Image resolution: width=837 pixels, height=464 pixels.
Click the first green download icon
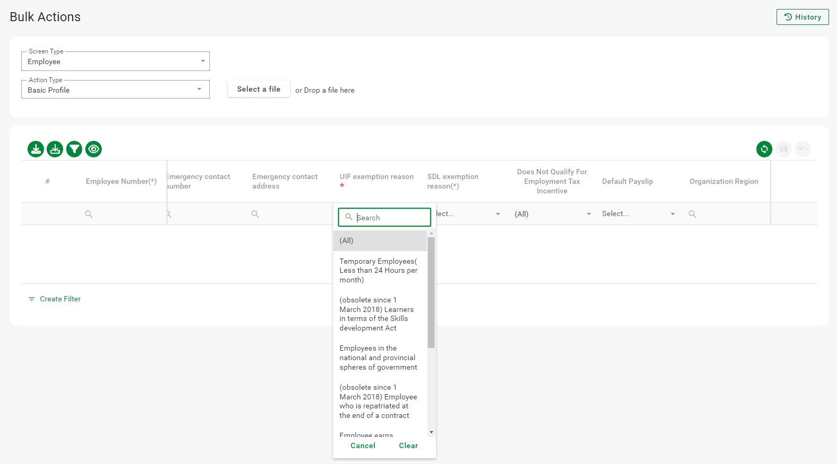(x=36, y=149)
